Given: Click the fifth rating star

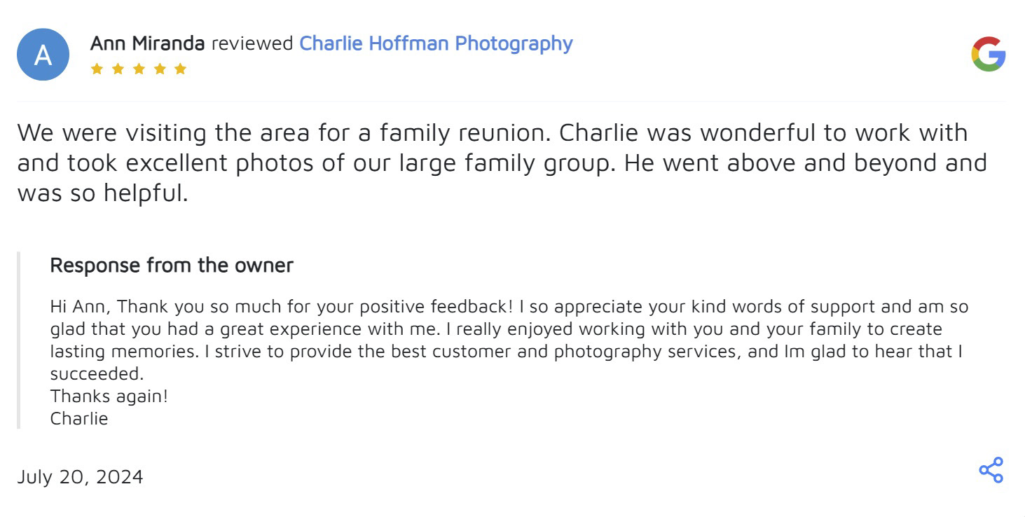Looking at the screenshot, I should tap(180, 69).
